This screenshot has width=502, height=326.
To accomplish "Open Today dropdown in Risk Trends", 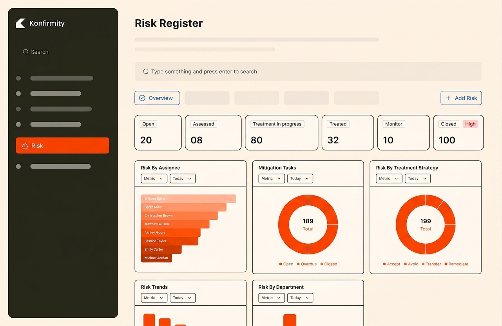I will click(183, 298).
